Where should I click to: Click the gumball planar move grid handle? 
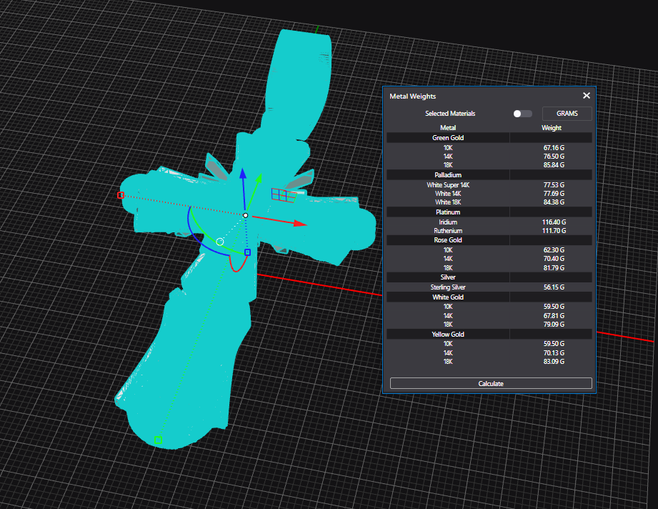(x=283, y=195)
